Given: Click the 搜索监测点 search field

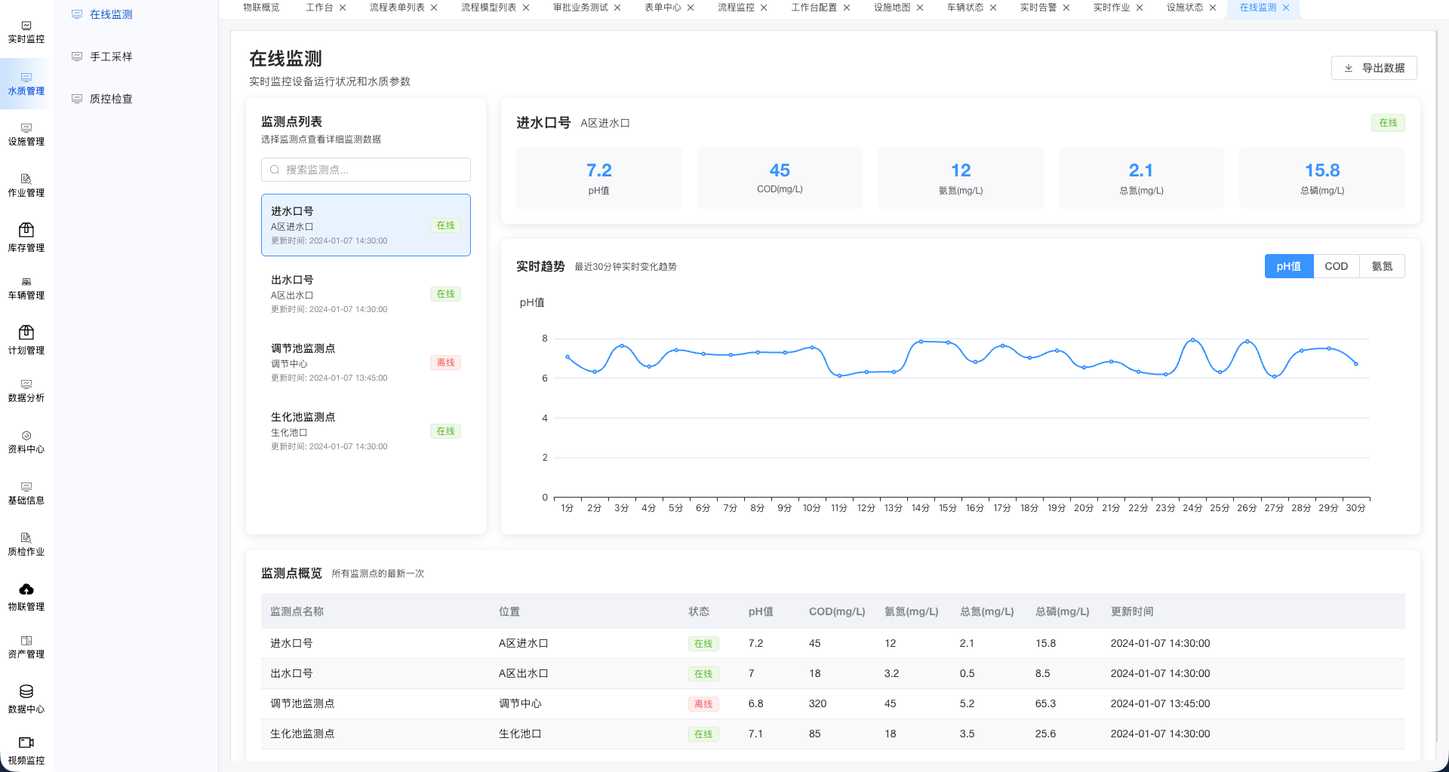Looking at the screenshot, I should coord(366,170).
